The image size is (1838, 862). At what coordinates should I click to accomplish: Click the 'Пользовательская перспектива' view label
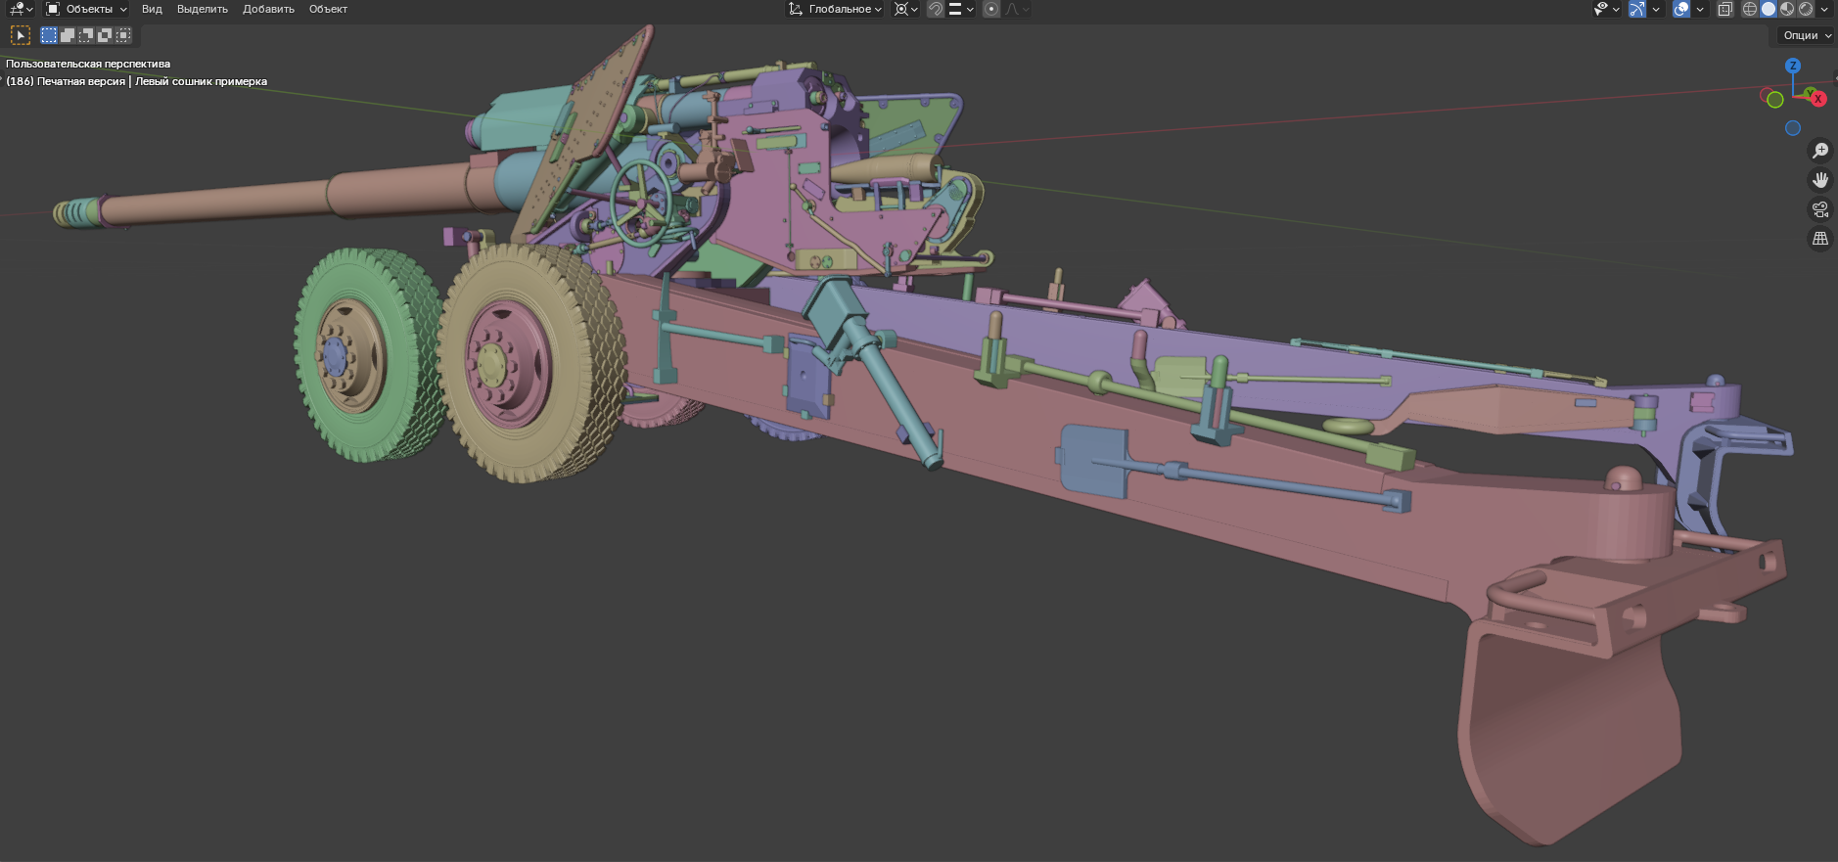88,64
